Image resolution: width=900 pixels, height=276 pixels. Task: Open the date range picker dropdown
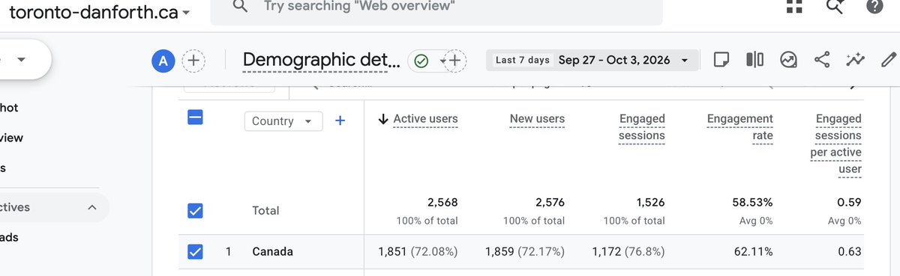tap(592, 60)
